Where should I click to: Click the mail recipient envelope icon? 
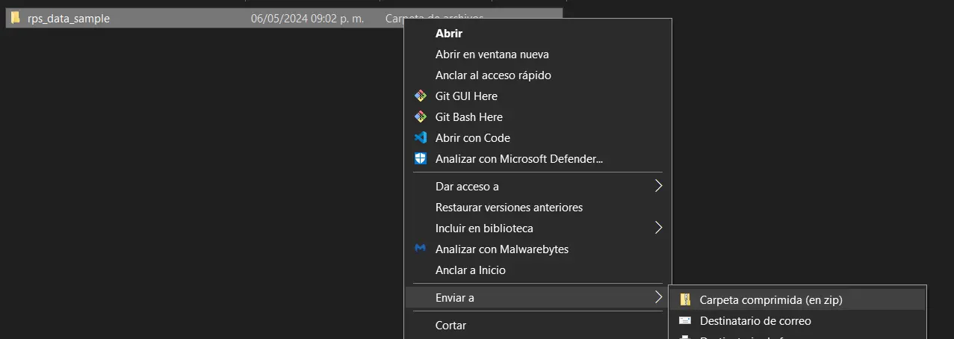tap(685, 321)
